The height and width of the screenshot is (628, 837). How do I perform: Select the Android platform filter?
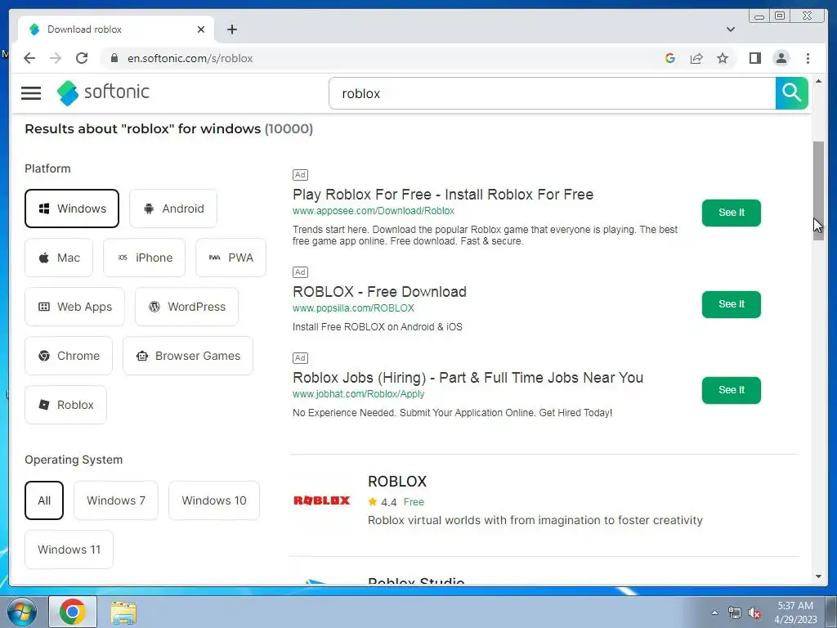173,209
